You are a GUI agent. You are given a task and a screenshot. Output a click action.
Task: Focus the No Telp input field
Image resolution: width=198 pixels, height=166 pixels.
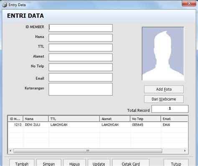pyautogui.click(x=81, y=67)
